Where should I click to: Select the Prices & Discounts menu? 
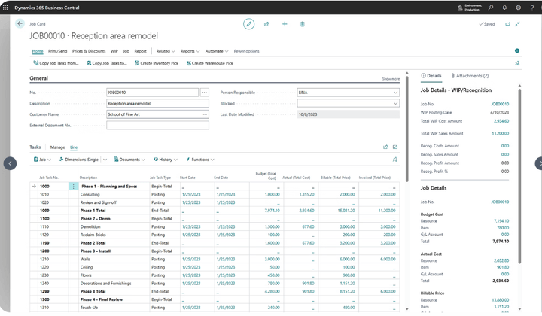click(x=89, y=51)
